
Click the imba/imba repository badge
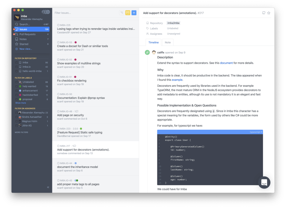pos(173,23)
